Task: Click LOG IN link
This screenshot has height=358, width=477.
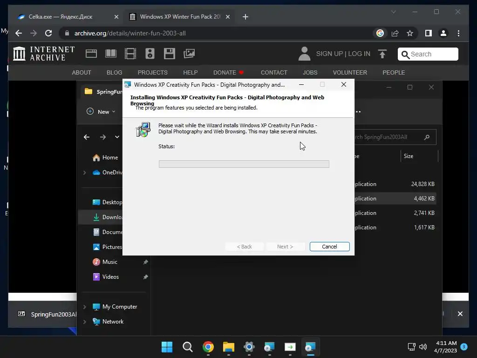Action: point(359,54)
